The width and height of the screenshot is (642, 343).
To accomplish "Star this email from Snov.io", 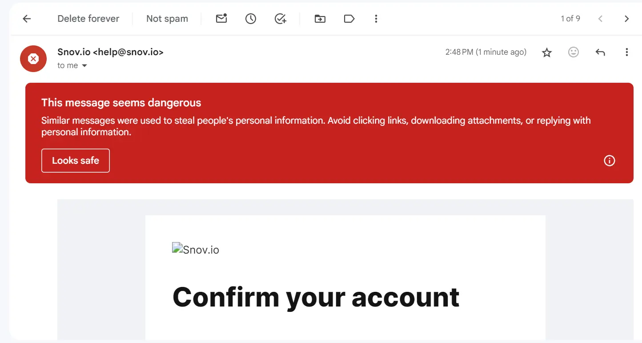I will click(x=546, y=52).
